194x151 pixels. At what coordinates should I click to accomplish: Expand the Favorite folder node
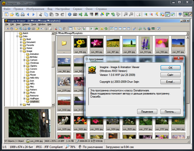tap(21, 45)
